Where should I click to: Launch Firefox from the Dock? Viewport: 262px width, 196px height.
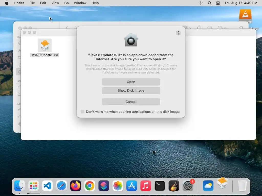[x=75, y=186]
